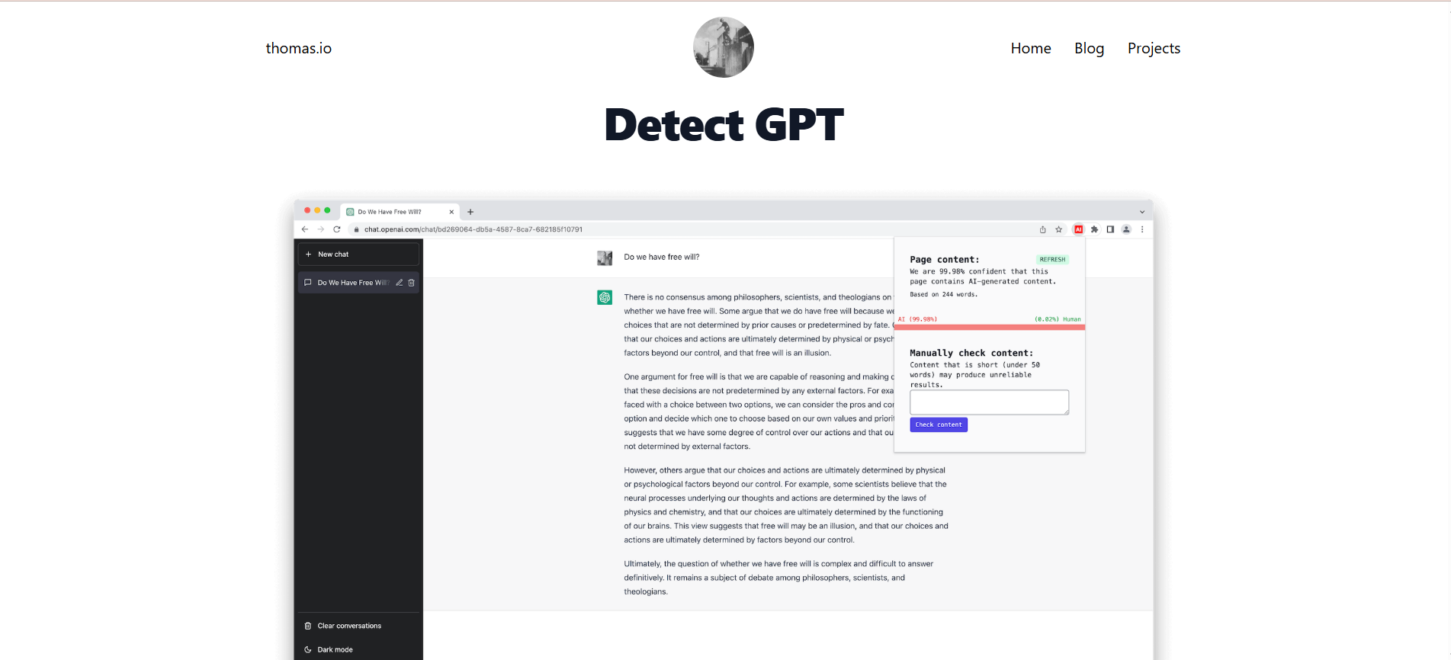Start a New chat in sidebar

[x=358, y=255]
